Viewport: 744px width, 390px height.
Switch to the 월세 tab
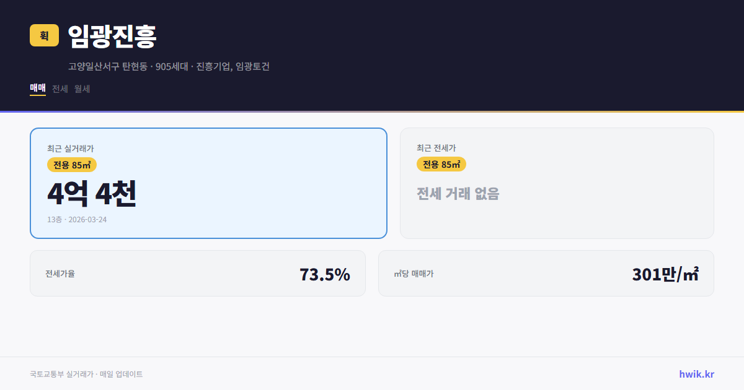[81, 89]
